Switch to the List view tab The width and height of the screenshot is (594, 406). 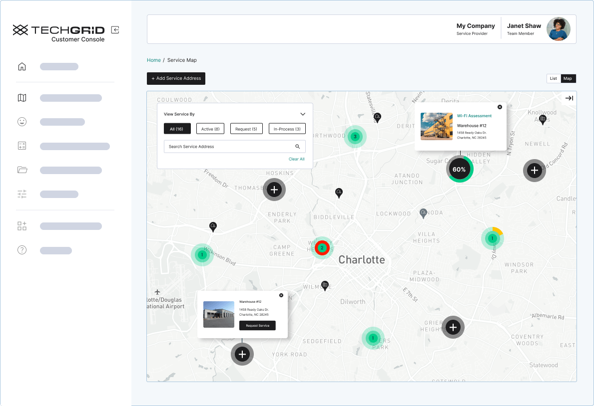click(x=553, y=78)
